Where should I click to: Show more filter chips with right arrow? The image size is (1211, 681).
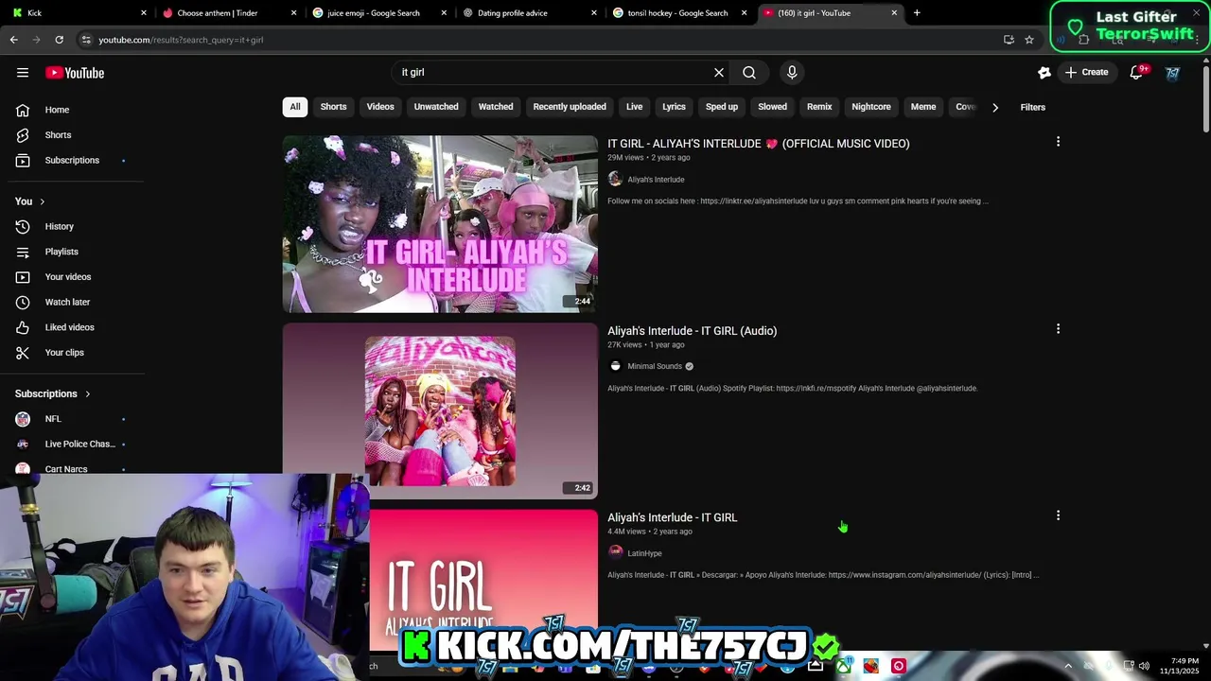995,107
